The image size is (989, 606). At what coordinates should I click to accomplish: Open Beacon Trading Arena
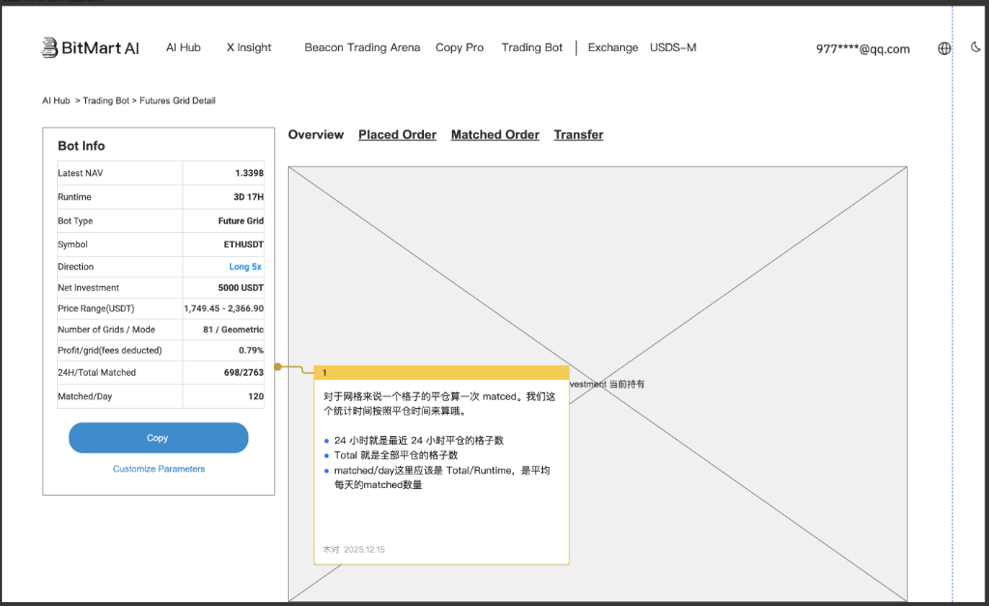click(x=362, y=47)
